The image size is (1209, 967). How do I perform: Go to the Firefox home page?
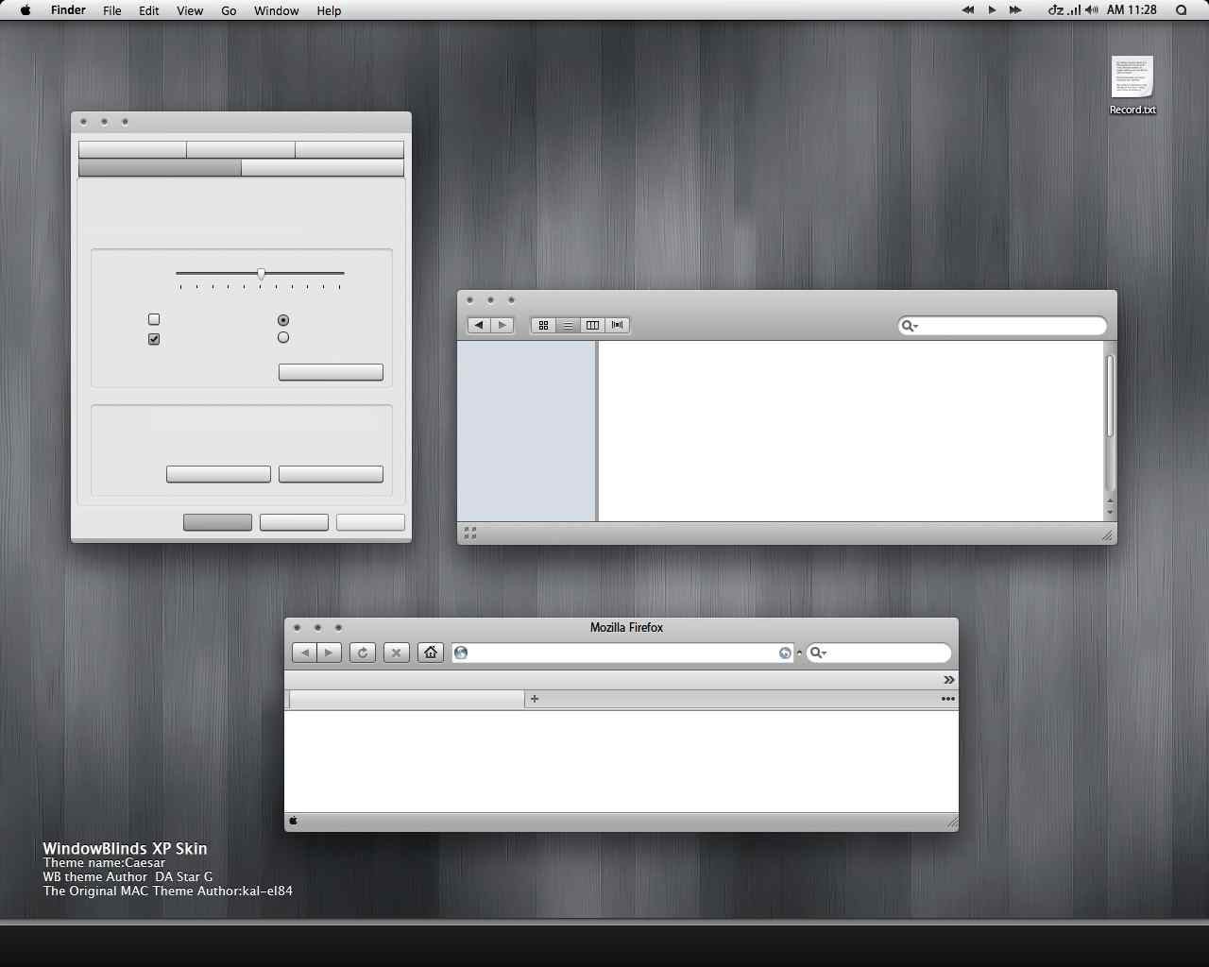[431, 653]
